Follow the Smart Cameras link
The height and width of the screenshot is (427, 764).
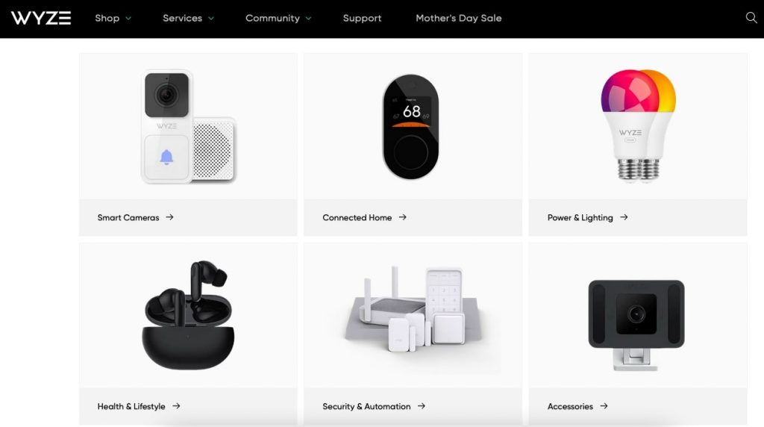128,217
